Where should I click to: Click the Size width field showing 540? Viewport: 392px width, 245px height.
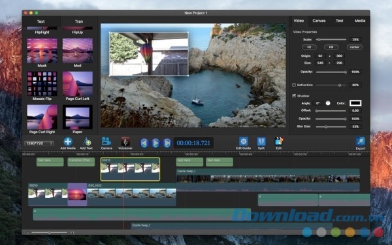[x=320, y=63]
